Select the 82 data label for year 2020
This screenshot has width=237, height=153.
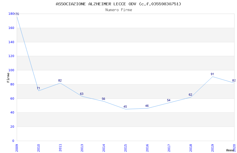click(234, 80)
